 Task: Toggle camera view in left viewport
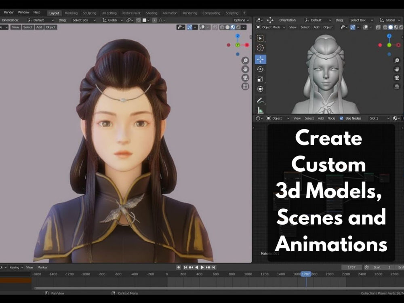(245, 78)
